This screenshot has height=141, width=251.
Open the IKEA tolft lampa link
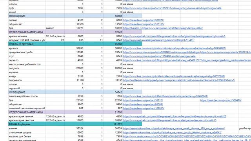pos(166,96)
